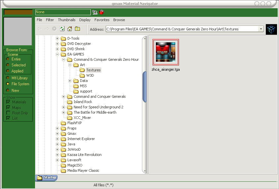This screenshot has height=189, width=279.
Task: Click the All files (*.*) status text
Action: tap(103, 185)
